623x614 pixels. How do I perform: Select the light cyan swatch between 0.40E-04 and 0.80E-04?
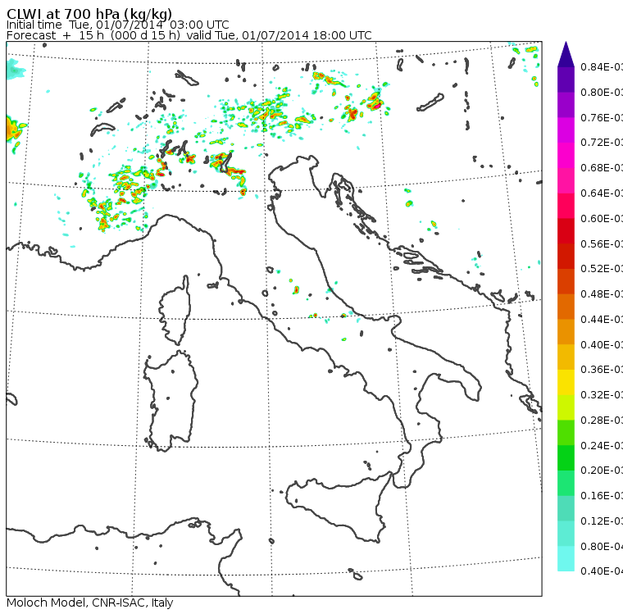coord(566,559)
